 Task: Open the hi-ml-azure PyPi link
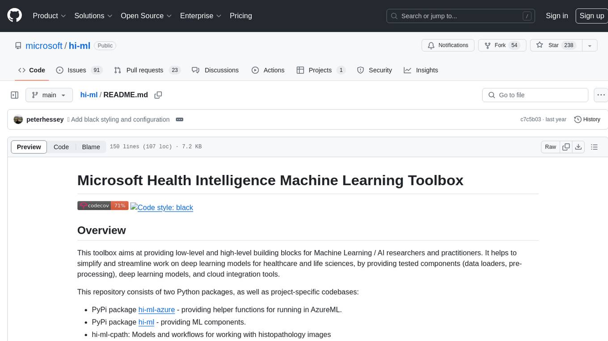pos(156,309)
